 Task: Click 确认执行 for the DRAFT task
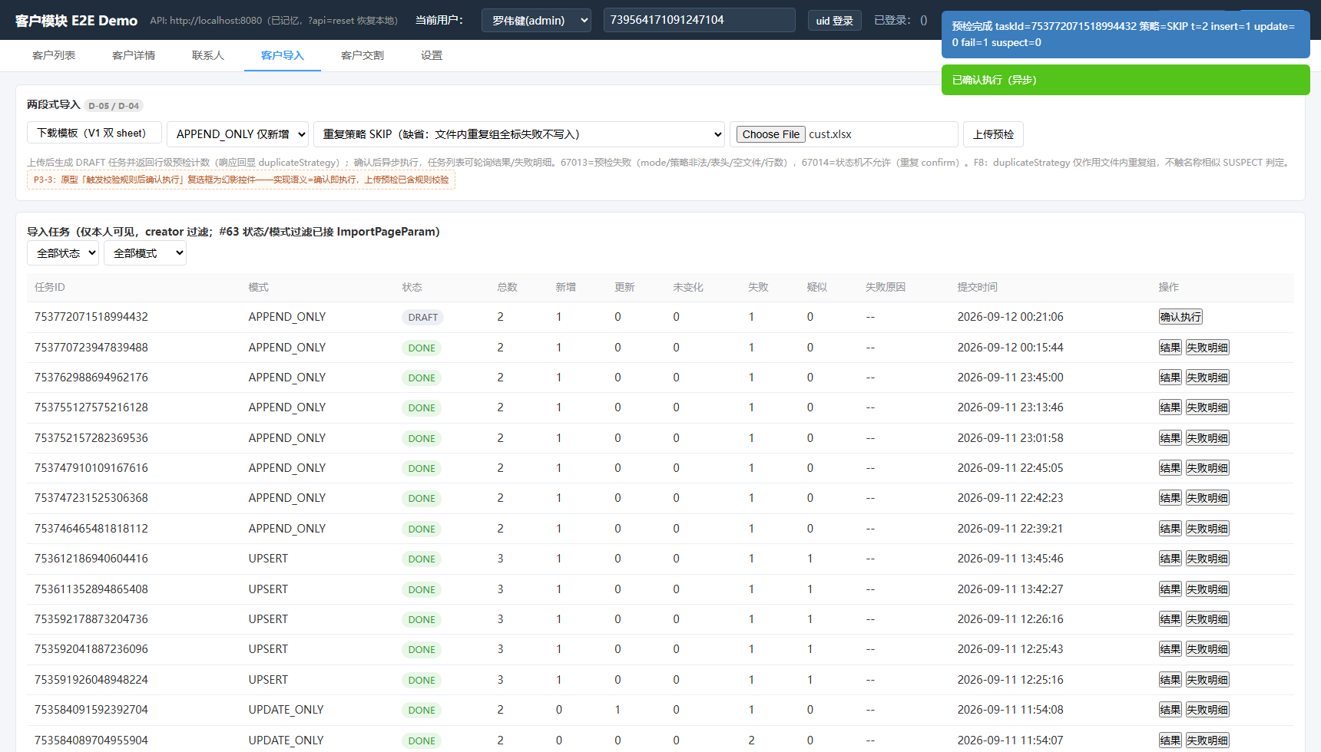[x=1180, y=317]
